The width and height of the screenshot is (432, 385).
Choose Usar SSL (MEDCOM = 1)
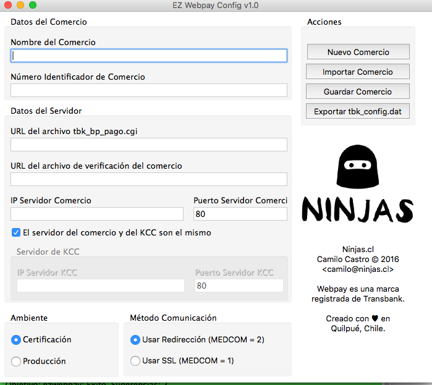135,361
